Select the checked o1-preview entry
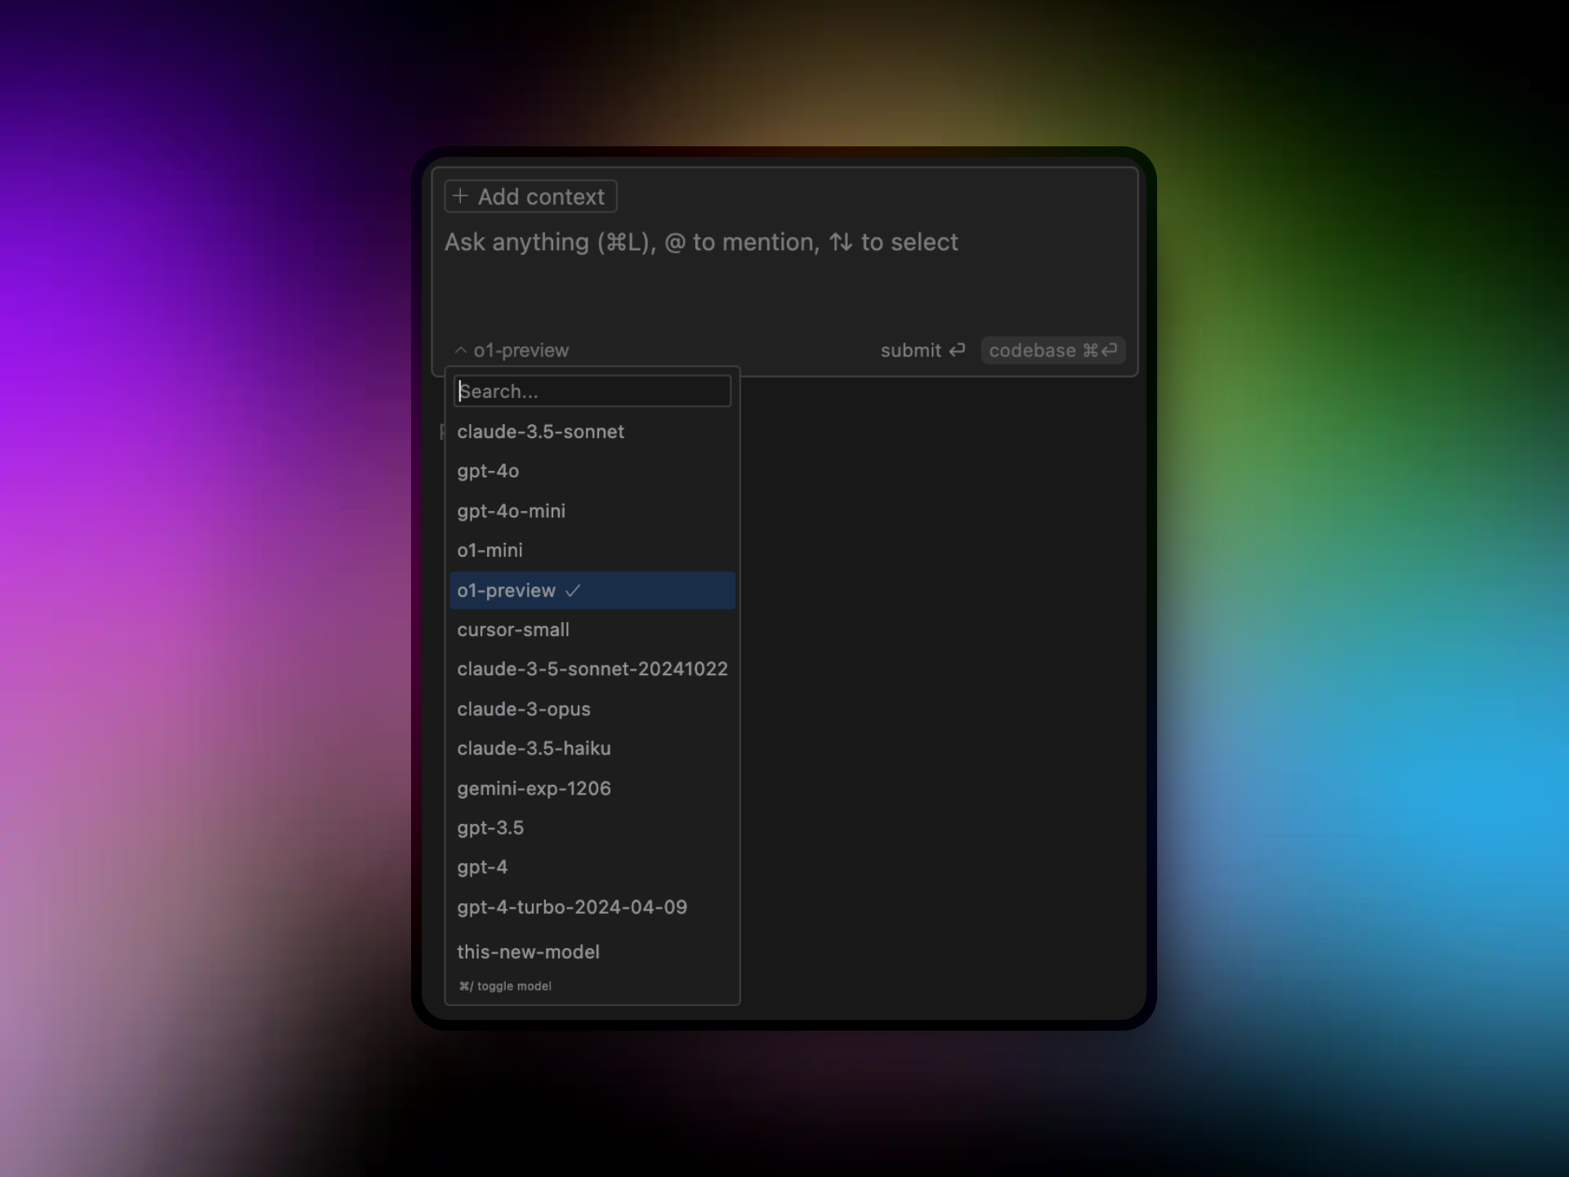This screenshot has height=1177, width=1569. (x=592, y=590)
